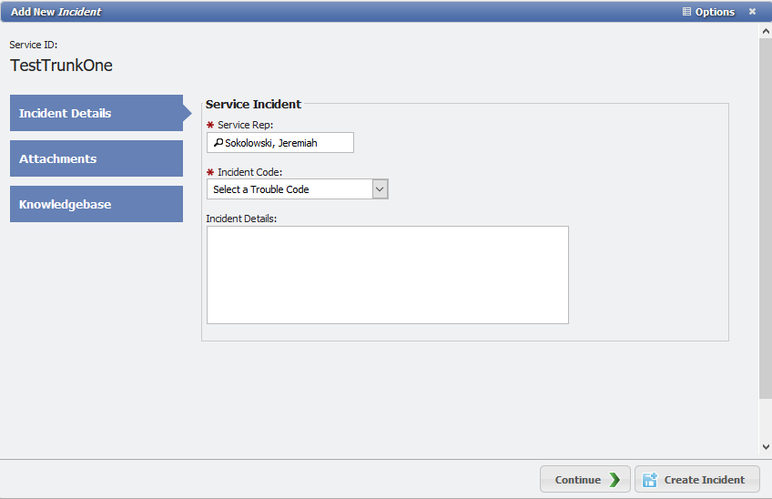
Task: Click the Create Incident button label
Action: tap(704, 480)
